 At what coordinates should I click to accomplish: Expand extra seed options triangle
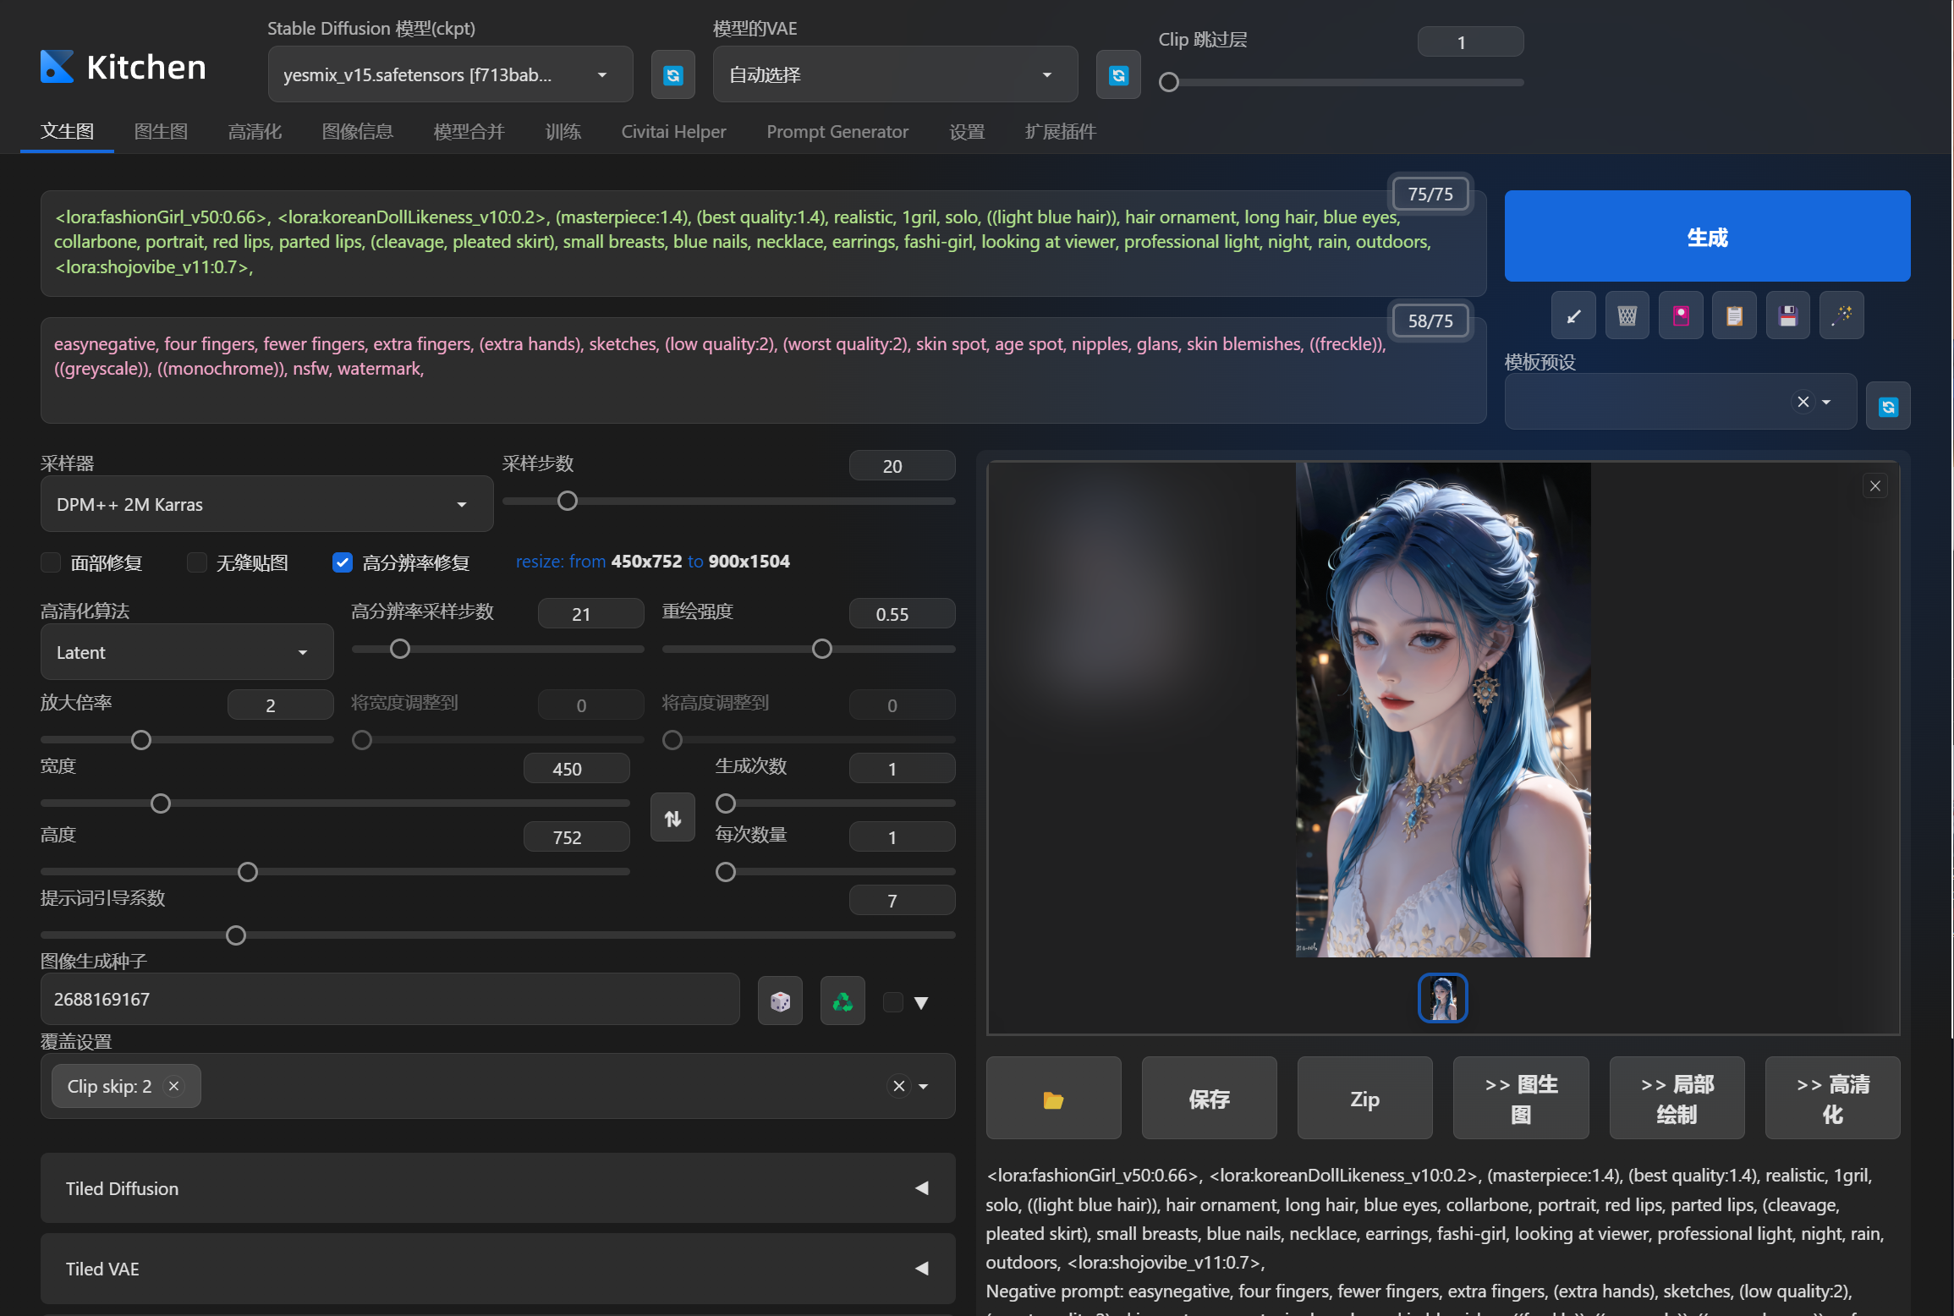click(x=921, y=1002)
